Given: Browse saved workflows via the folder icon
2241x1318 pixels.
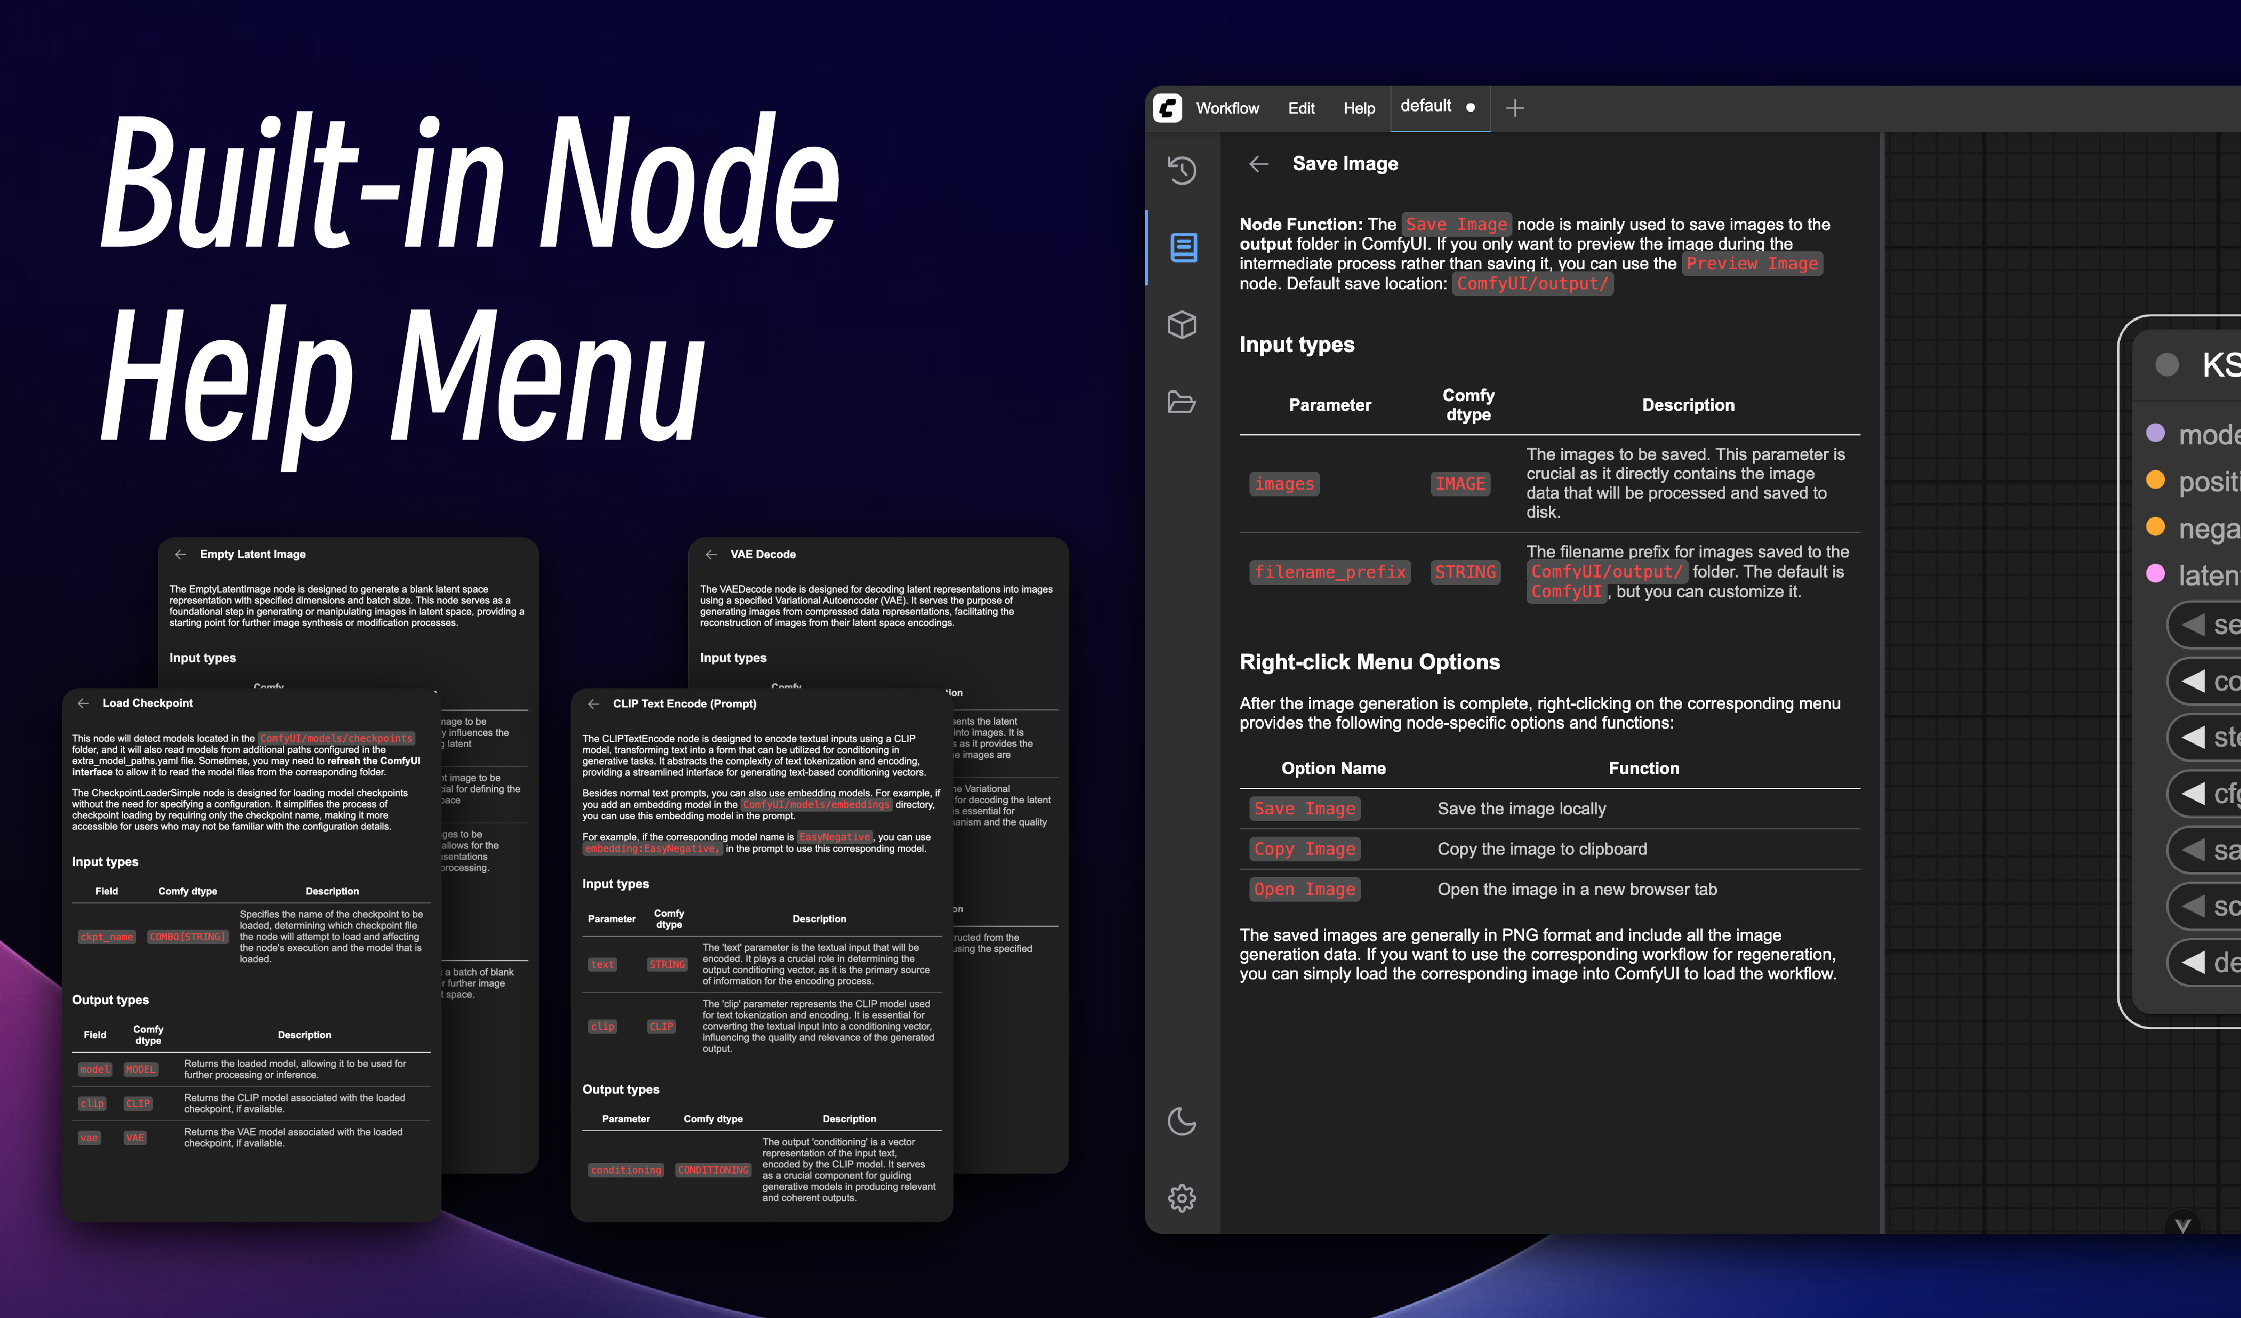Looking at the screenshot, I should (x=1183, y=403).
